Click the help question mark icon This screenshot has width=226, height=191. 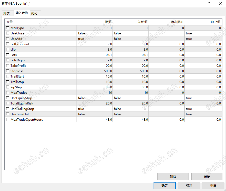click(209, 3)
